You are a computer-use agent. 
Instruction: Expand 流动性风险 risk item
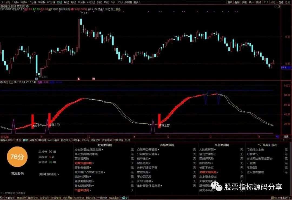[x=83, y=177]
